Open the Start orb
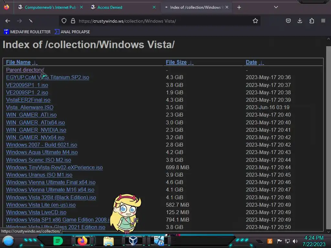 pyautogui.click(x=8, y=241)
